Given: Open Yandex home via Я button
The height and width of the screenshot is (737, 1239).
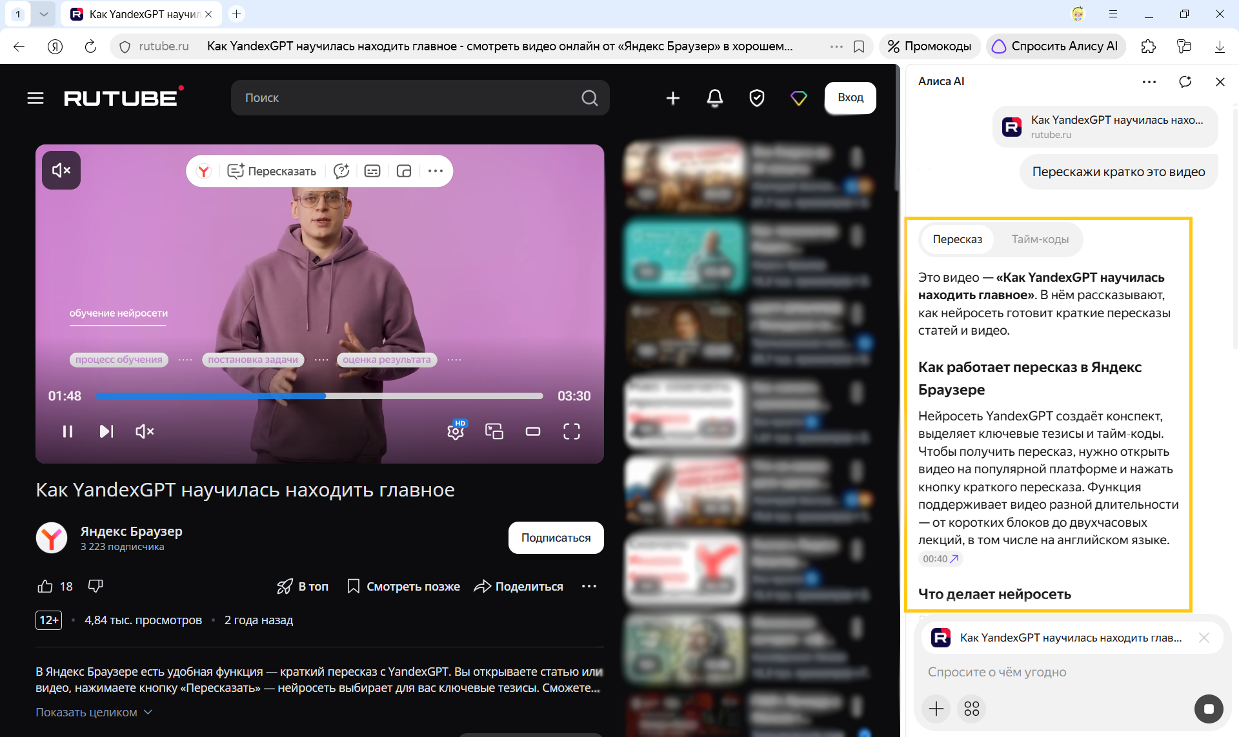Looking at the screenshot, I should pos(55,46).
